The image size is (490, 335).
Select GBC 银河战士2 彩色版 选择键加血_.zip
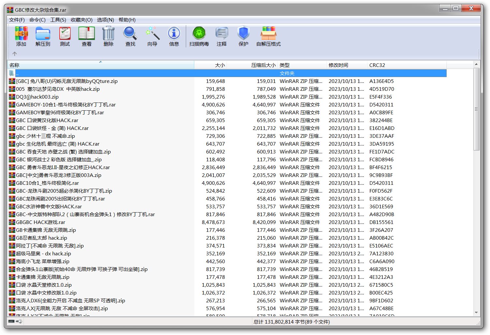pos(59,159)
